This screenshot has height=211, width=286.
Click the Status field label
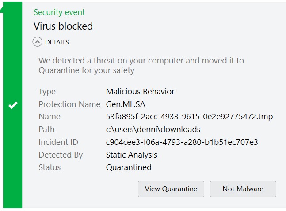tap(50, 167)
